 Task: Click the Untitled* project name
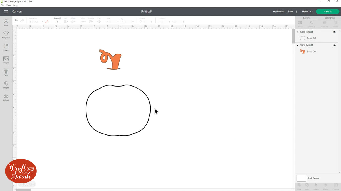click(x=146, y=12)
